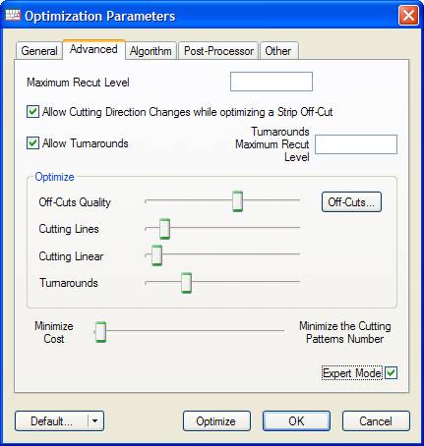Viewport: 424px width, 446px height.
Task: Cancel the dialog changes
Action: pos(376,420)
